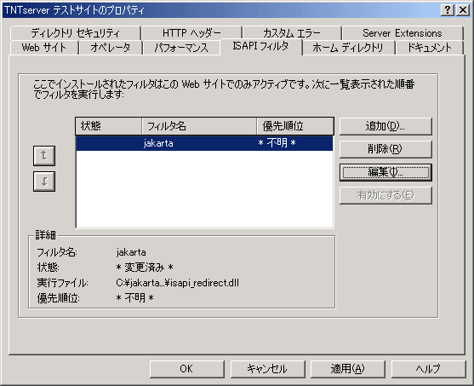Open the ディレクトリ セキュリティ tab
Image resolution: width=474 pixels, height=386 pixels.
pos(75,32)
